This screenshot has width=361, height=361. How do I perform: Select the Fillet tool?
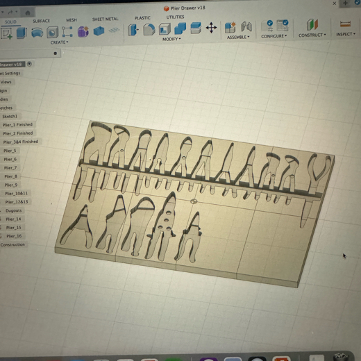[x=149, y=29]
